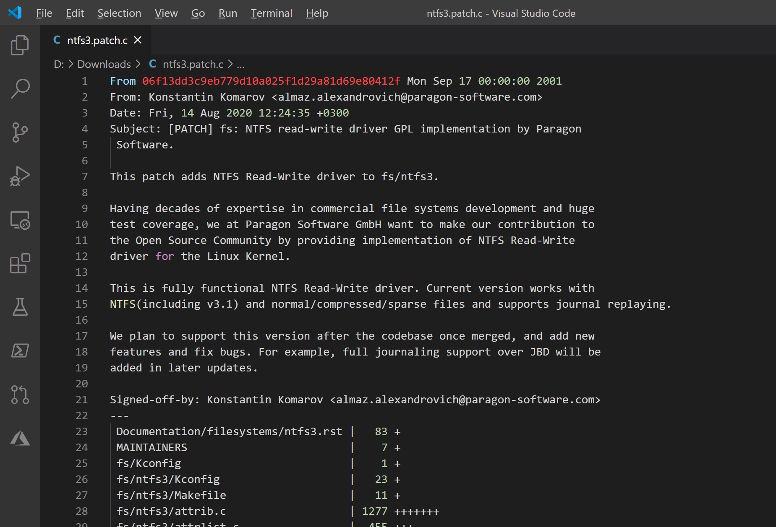Open the Explorer view in activity bar

pyautogui.click(x=20, y=45)
